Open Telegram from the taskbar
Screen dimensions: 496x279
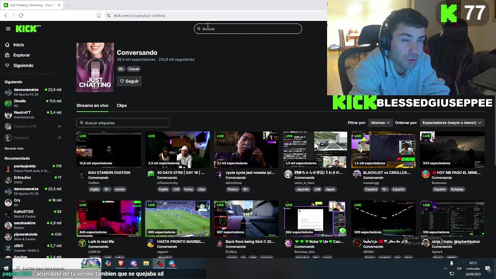(x=172, y=263)
